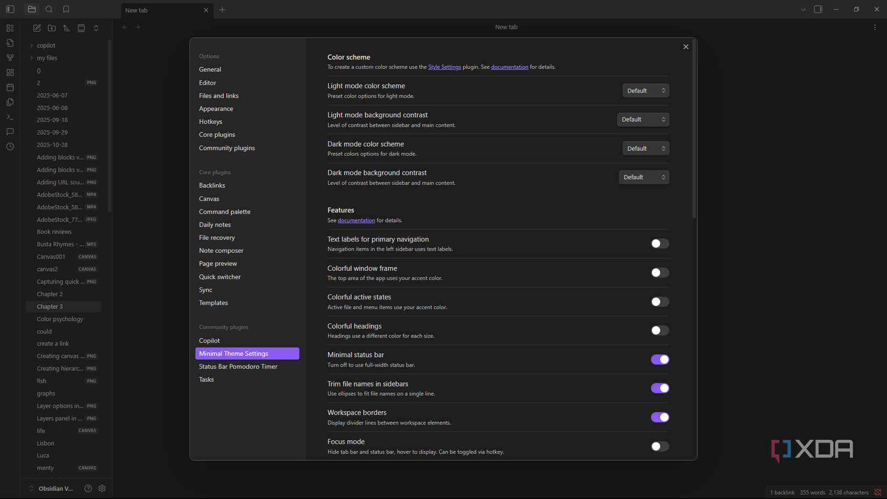Enable Colorful window frame

pos(660,273)
